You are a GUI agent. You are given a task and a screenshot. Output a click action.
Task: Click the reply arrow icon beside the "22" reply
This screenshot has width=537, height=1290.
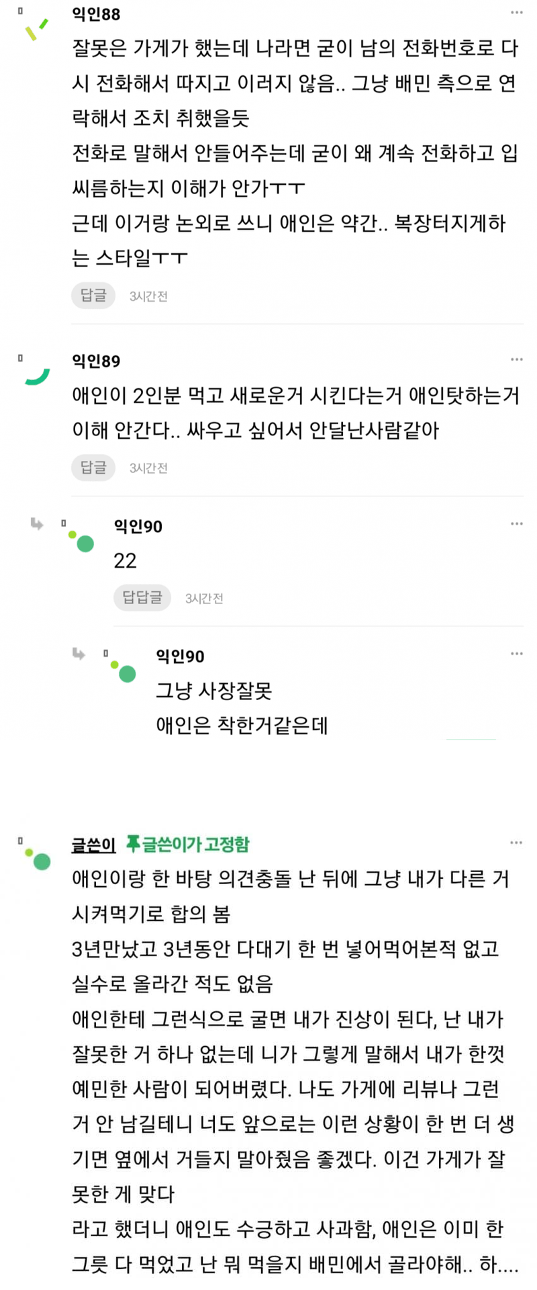[37, 524]
